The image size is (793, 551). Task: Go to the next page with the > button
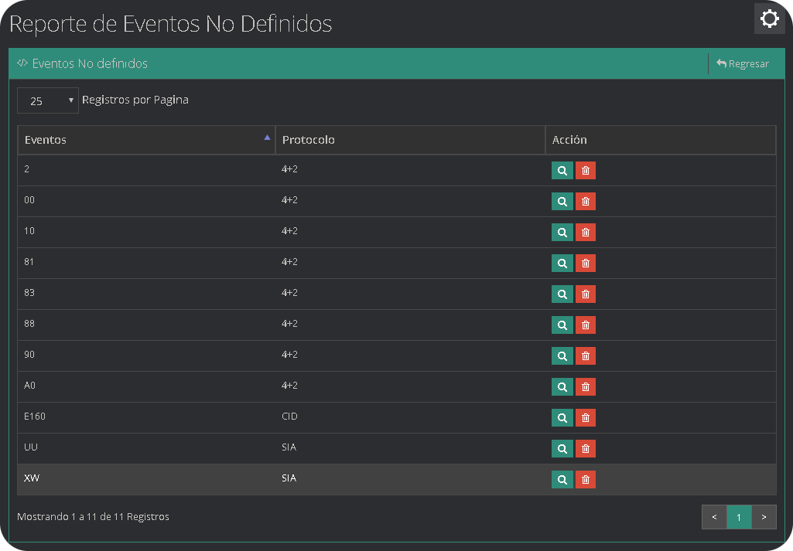point(764,516)
